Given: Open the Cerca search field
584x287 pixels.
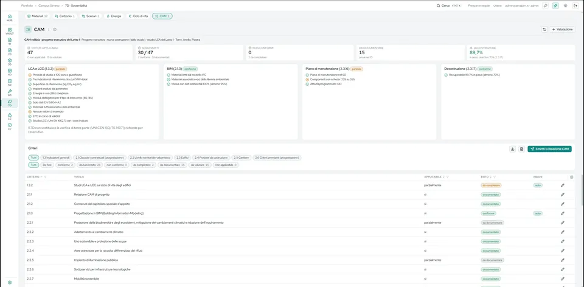Looking at the screenshot, I should click(x=449, y=5).
